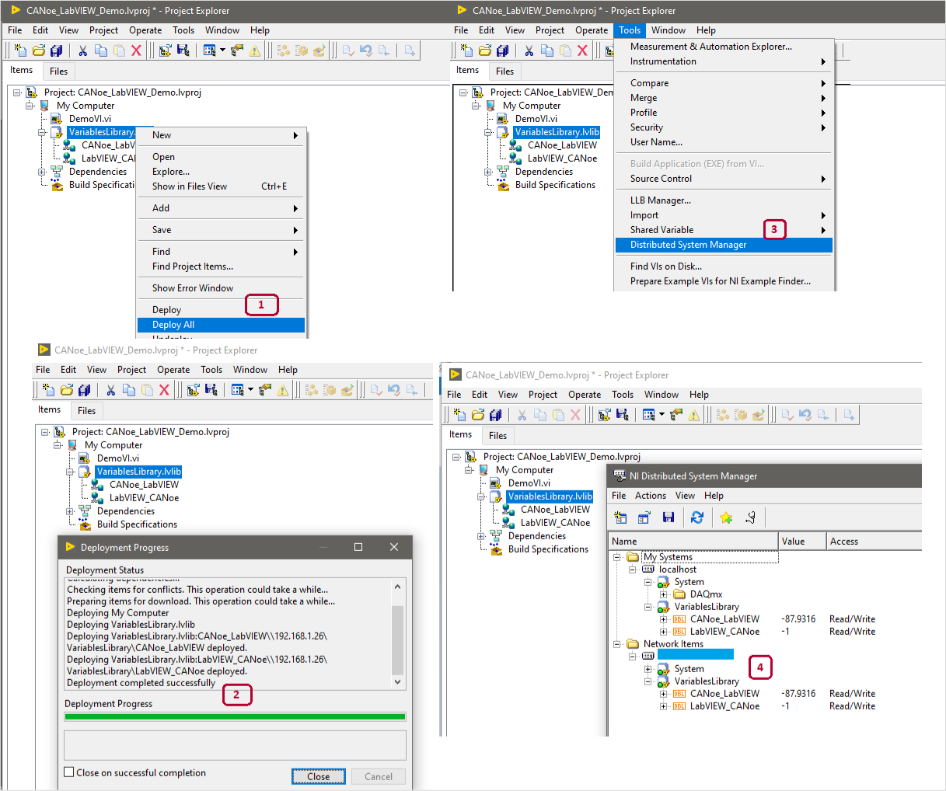This screenshot has width=946, height=791.
Task: Open Actions menu in Distributed System Manager
Action: coord(650,496)
